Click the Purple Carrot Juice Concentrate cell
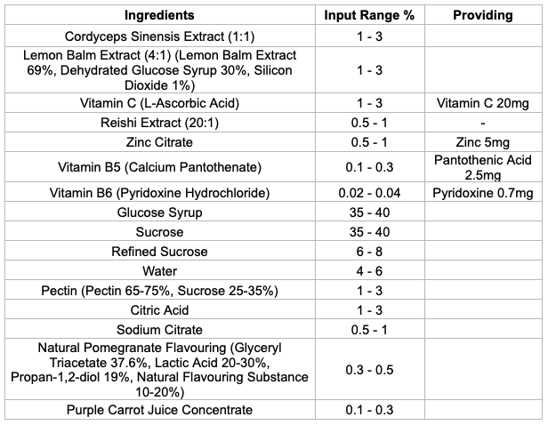Image resolution: width=548 pixels, height=425 pixels. [x=159, y=410]
